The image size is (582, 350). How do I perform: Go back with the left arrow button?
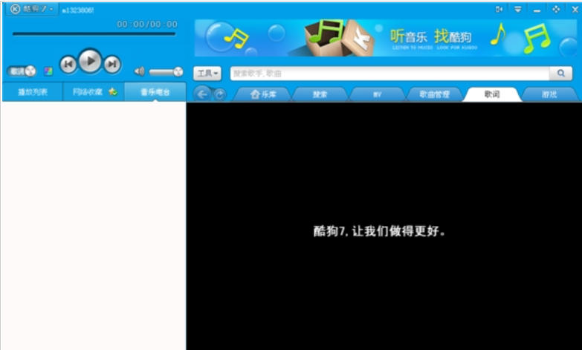point(202,94)
